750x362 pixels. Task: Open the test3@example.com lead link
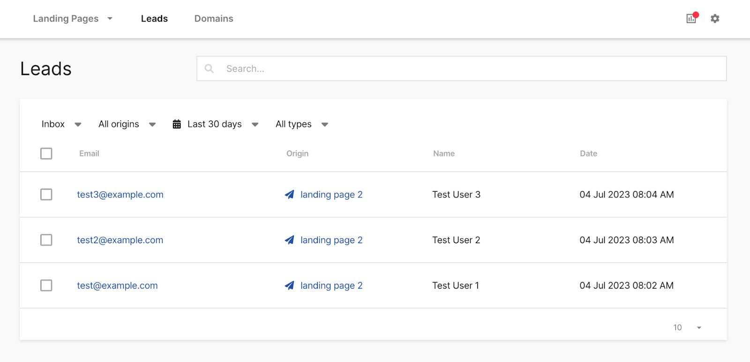click(x=120, y=195)
